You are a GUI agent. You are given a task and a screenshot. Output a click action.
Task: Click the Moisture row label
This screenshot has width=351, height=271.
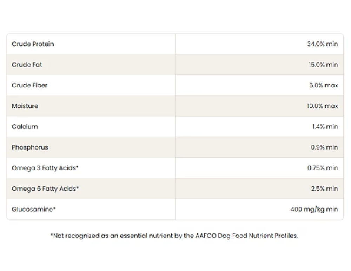click(25, 106)
